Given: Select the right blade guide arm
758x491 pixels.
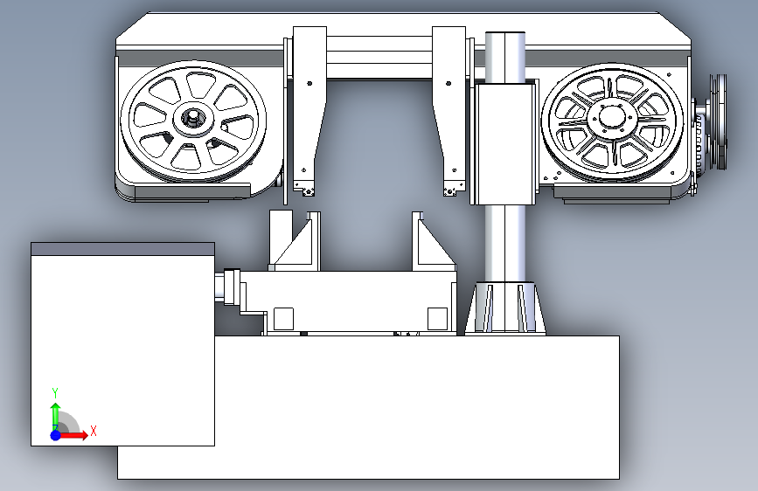Looking at the screenshot, I should [449, 111].
